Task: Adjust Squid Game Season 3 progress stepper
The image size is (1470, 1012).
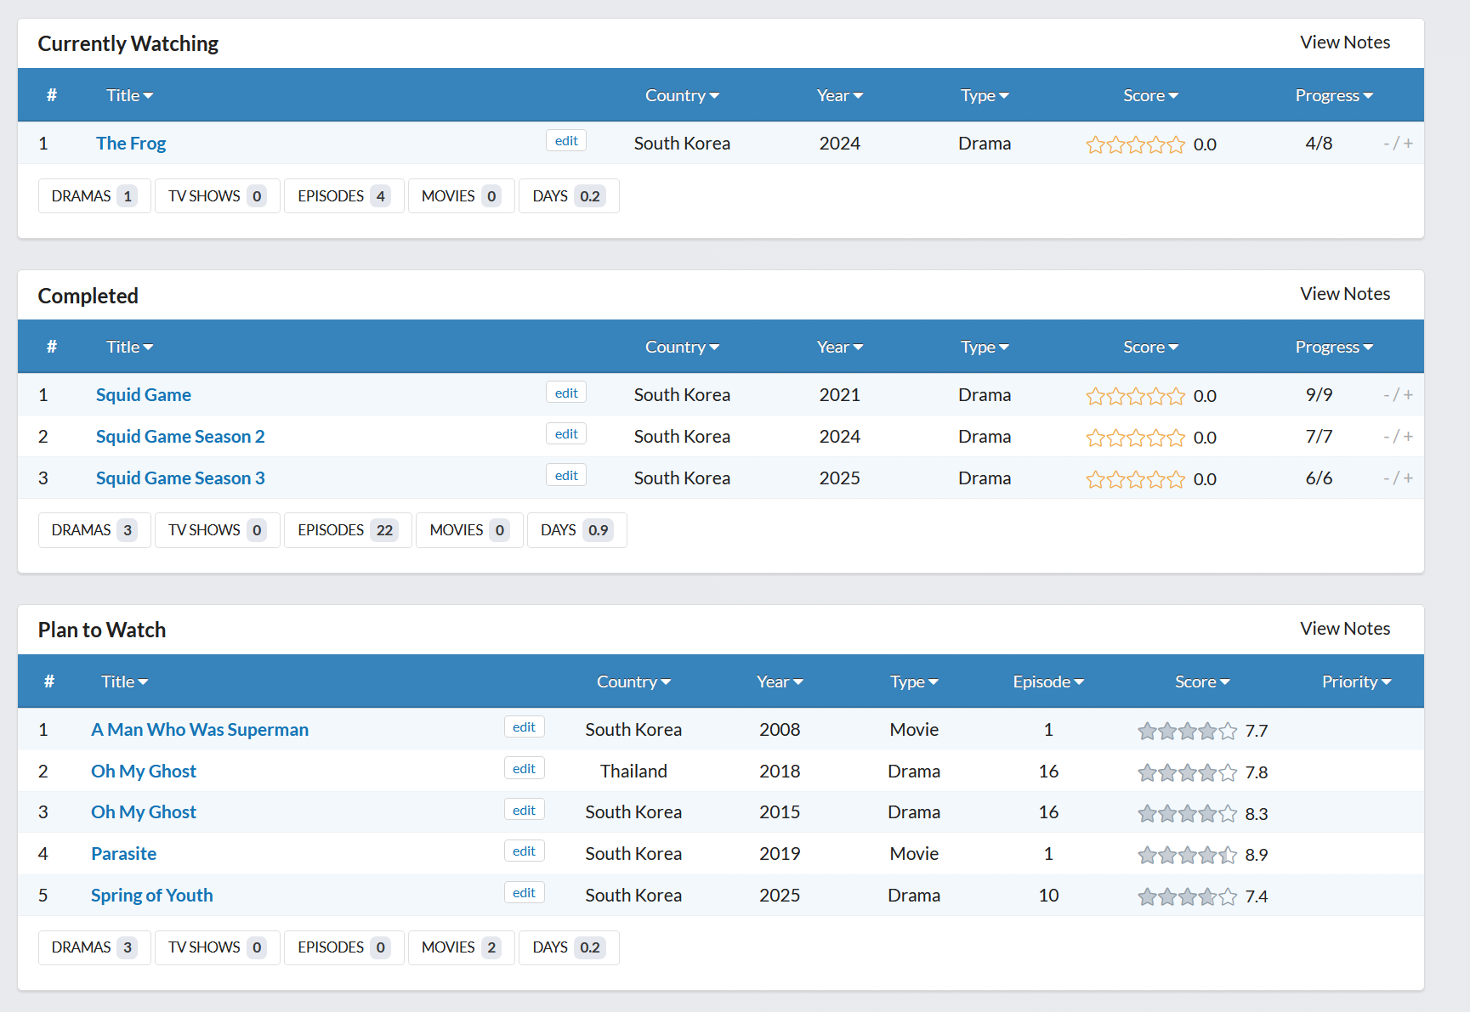Action: (x=1399, y=478)
